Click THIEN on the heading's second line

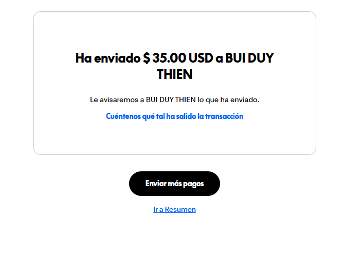pyautogui.click(x=174, y=74)
